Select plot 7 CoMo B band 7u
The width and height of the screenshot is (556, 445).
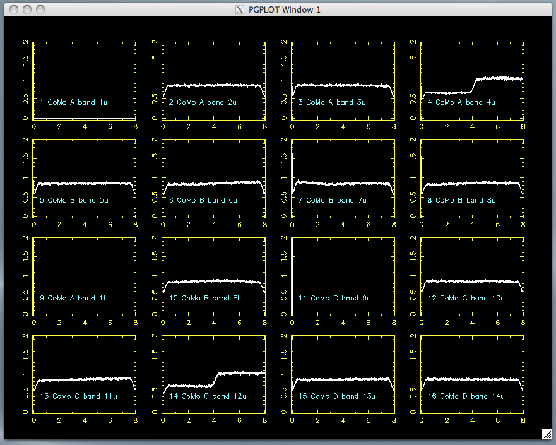(x=343, y=179)
